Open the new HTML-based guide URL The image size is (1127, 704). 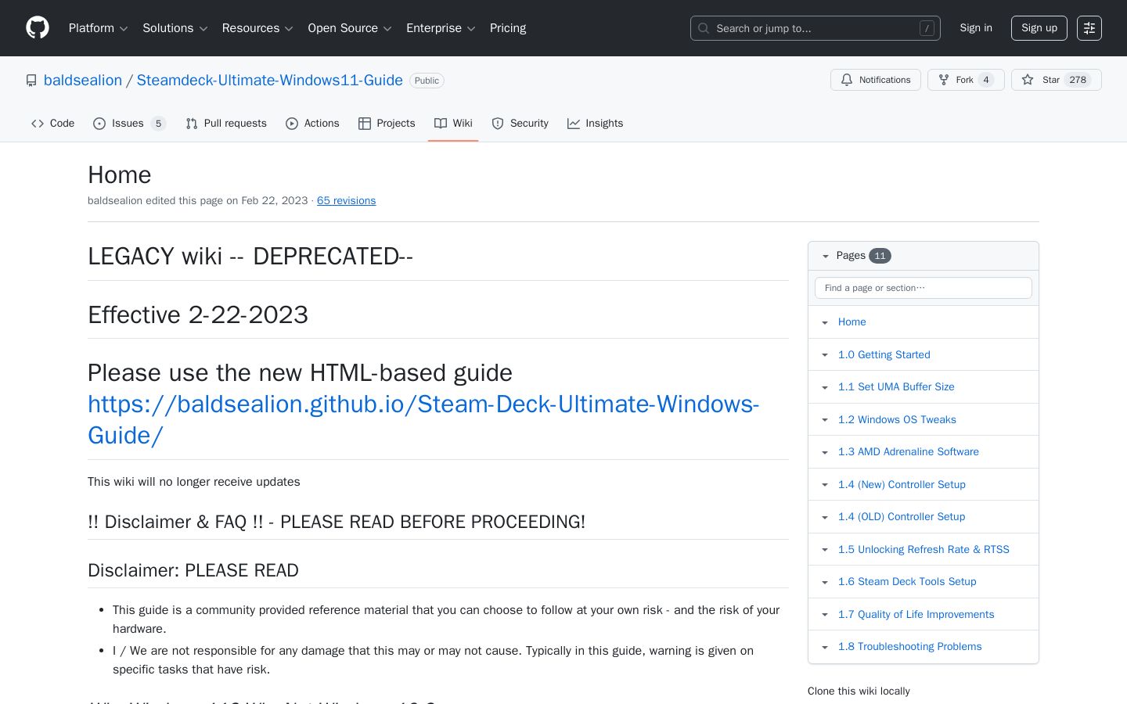423,420
